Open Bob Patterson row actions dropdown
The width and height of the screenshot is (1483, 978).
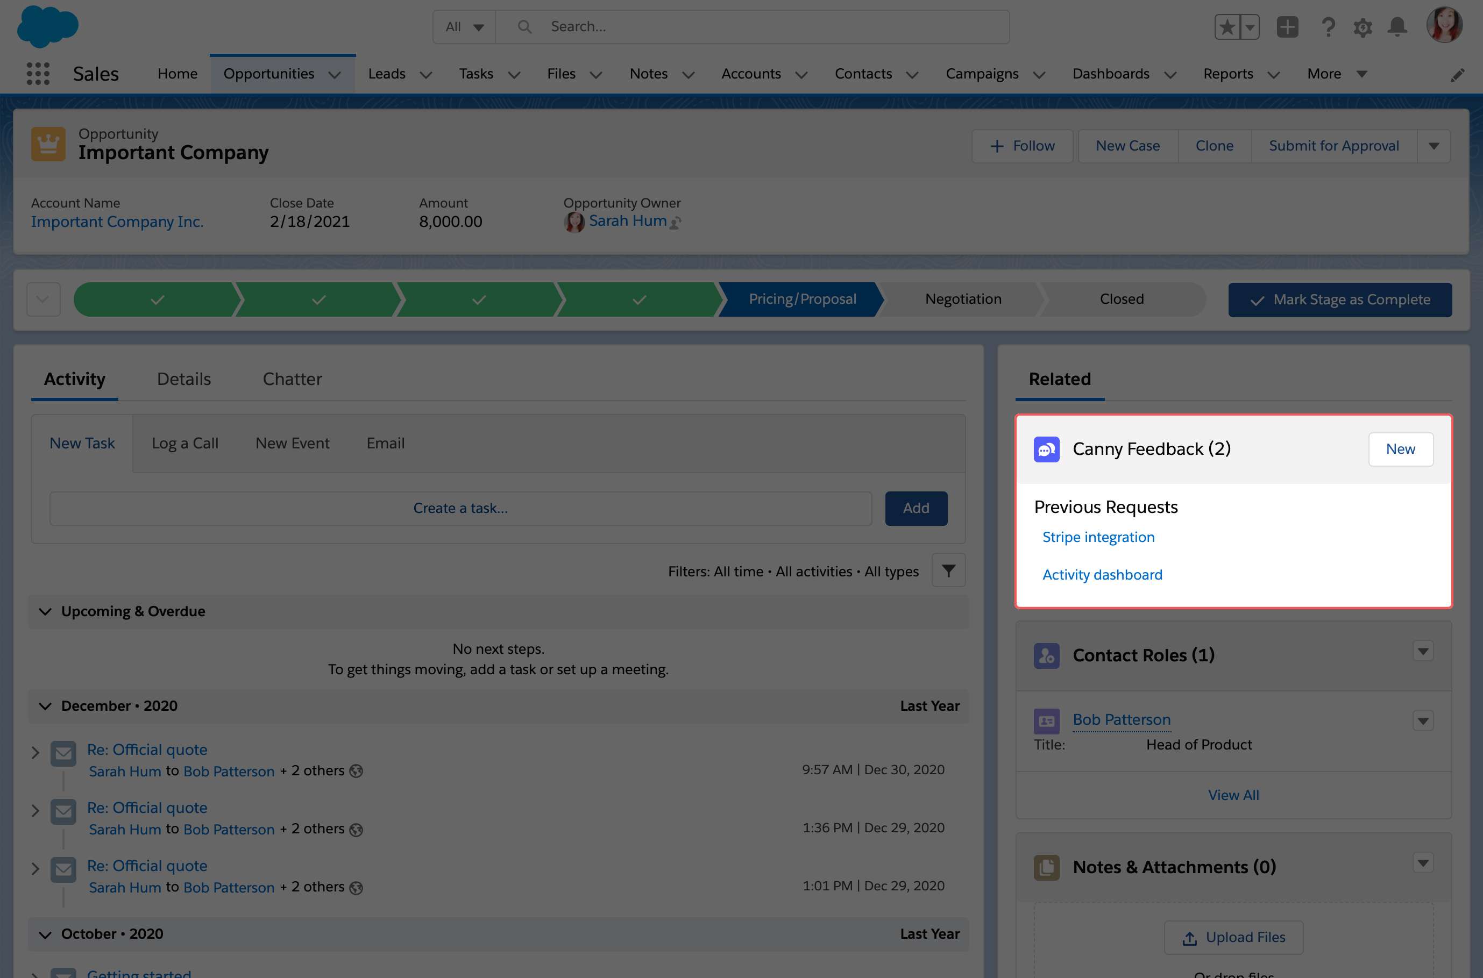(1422, 721)
